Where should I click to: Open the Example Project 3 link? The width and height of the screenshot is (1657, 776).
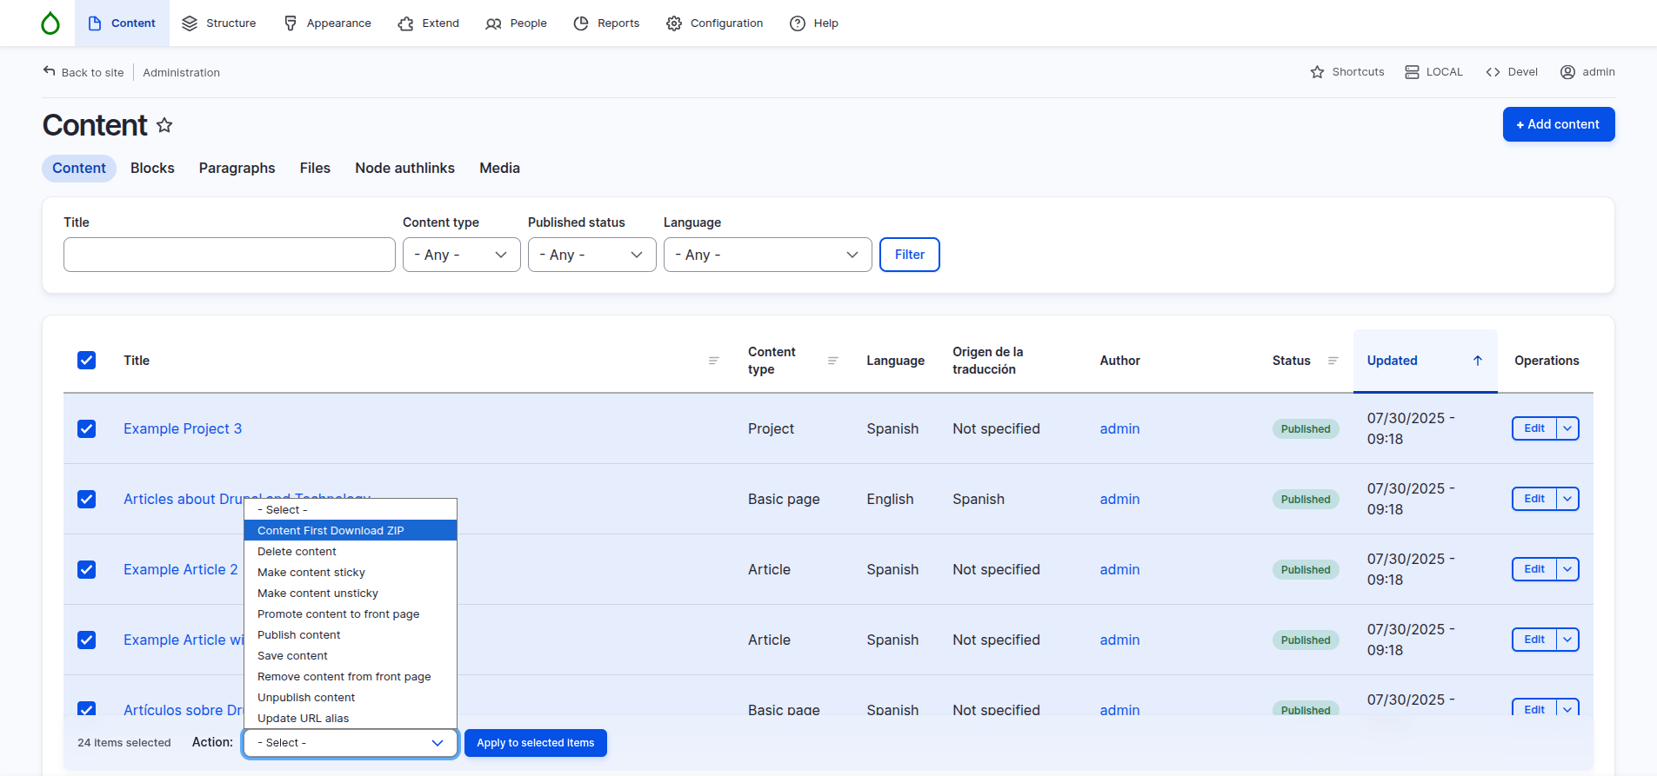(183, 428)
